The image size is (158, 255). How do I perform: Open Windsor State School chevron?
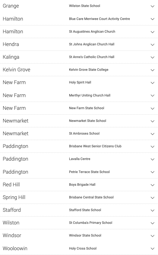[x=153, y=236]
